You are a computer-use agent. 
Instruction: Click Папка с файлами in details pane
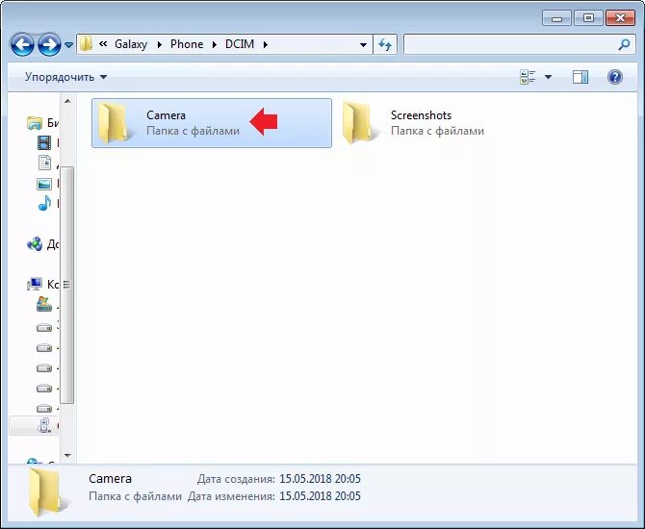coord(135,496)
